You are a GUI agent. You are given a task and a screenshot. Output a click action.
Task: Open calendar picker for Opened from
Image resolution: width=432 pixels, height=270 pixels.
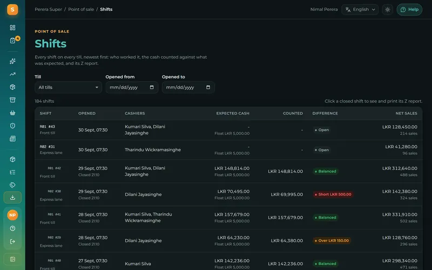(152, 87)
